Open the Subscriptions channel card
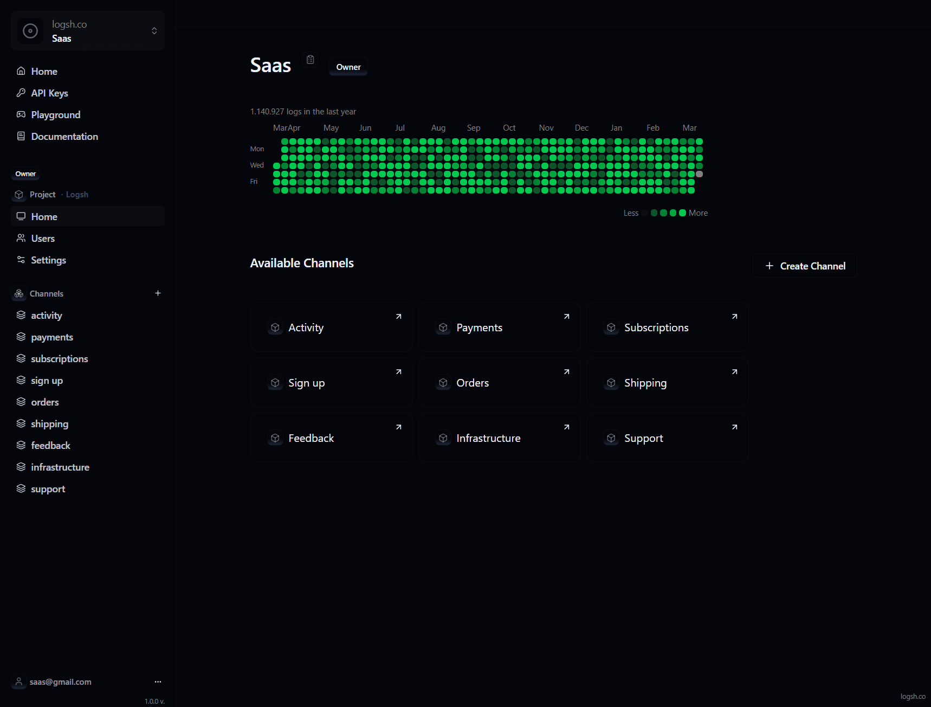Image resolution: width=931 pixels, height=707 pixels. [668, 327]
